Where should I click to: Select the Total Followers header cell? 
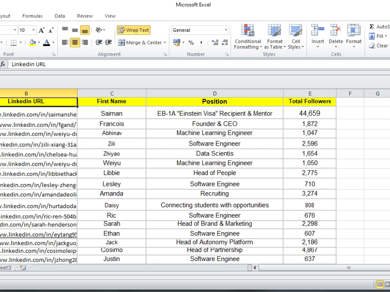point(310,101)
